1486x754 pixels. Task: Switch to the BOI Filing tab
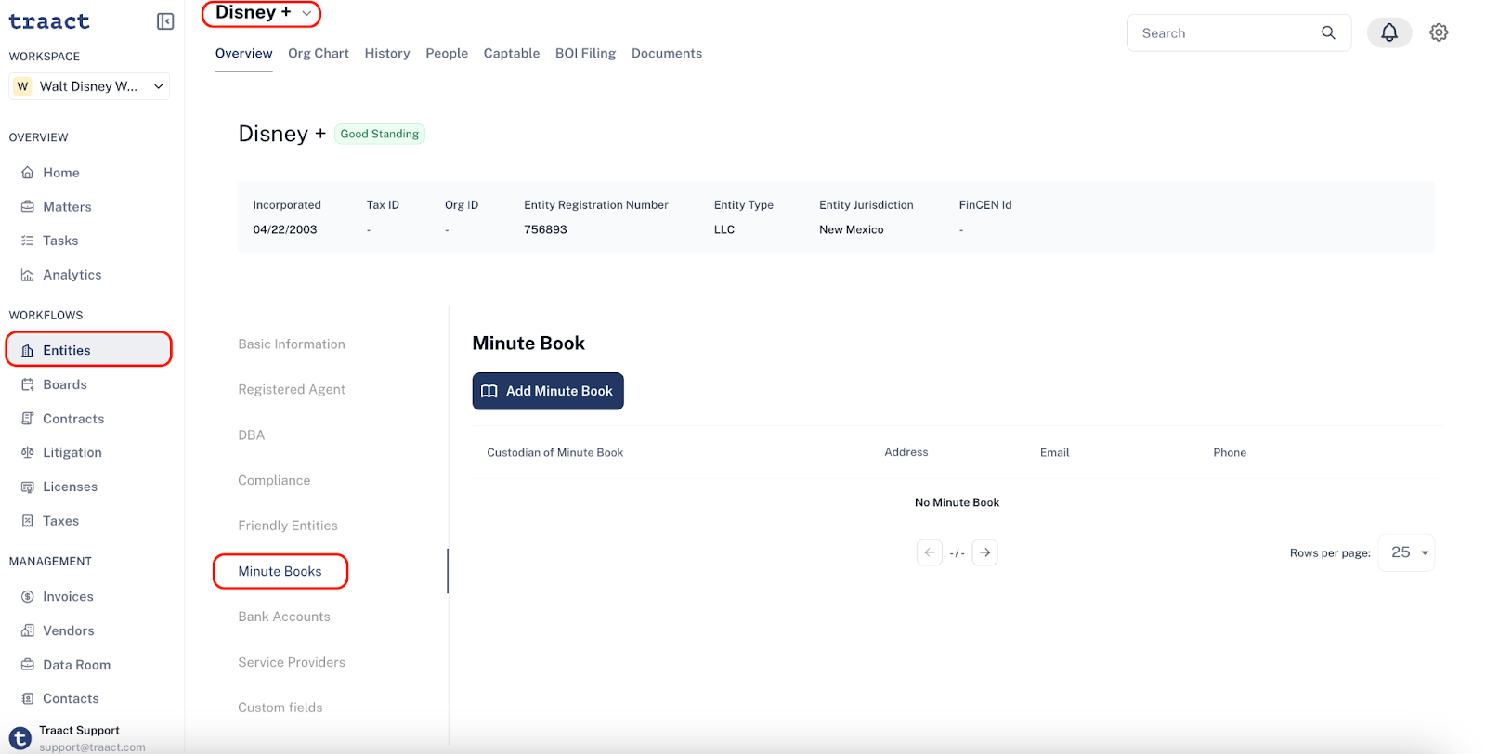[x=586, y=54]
